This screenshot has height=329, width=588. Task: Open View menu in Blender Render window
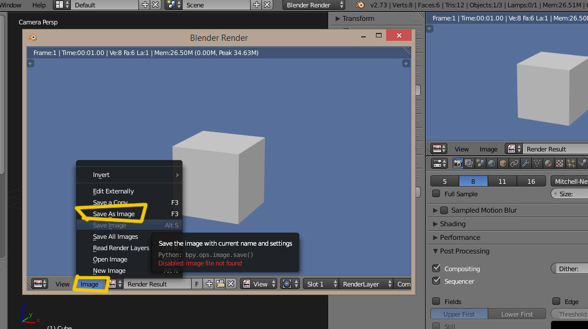click(62, 284)
